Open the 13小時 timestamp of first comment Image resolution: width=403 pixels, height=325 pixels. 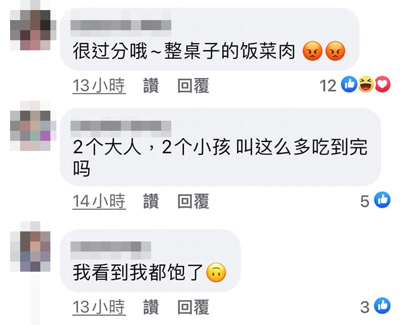coord(99,86)
